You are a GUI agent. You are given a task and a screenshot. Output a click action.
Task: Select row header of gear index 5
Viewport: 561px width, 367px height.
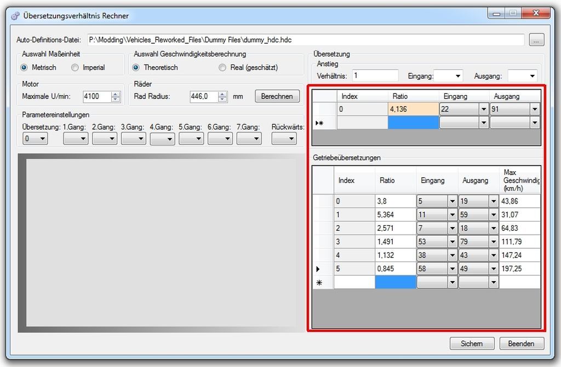323,269
